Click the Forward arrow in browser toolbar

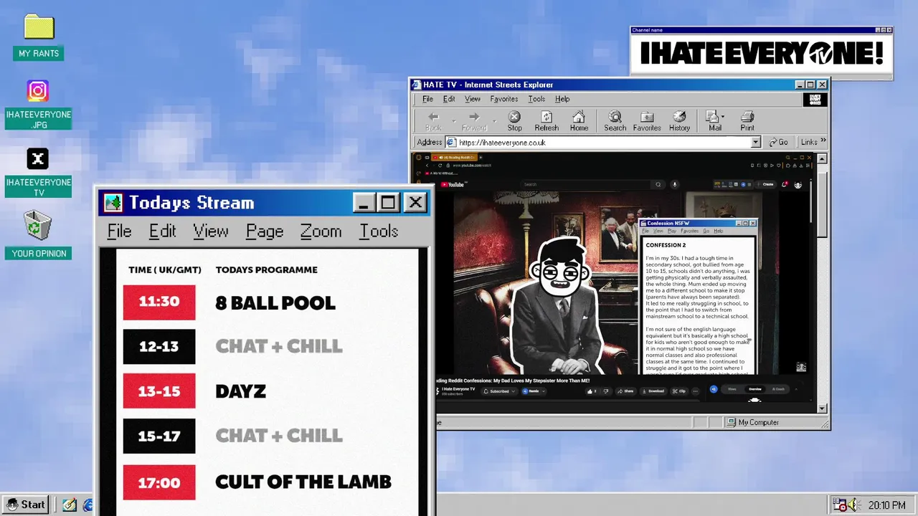(x=474, y=117)
